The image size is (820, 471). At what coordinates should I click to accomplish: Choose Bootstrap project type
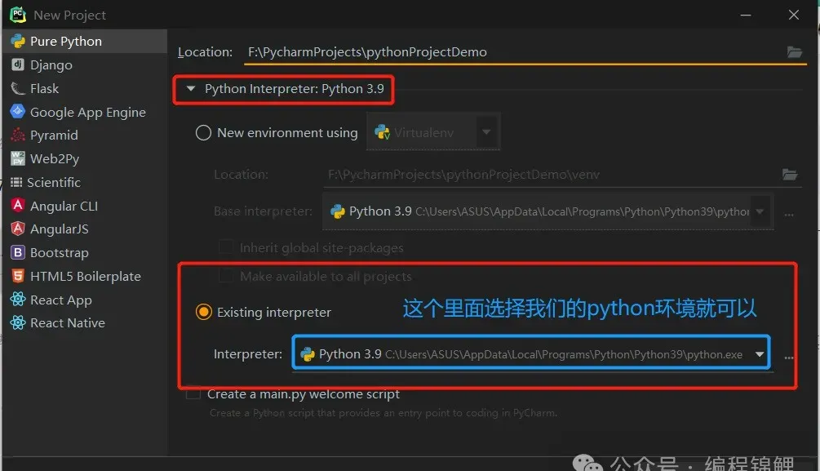(x=85, y=252)
